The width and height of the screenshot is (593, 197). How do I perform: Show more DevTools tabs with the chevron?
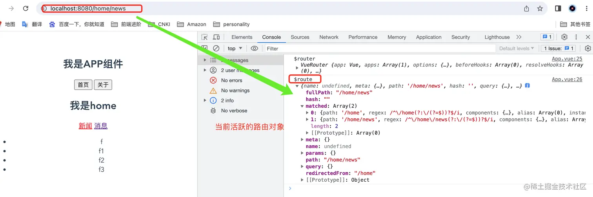(x=519, y=37)
